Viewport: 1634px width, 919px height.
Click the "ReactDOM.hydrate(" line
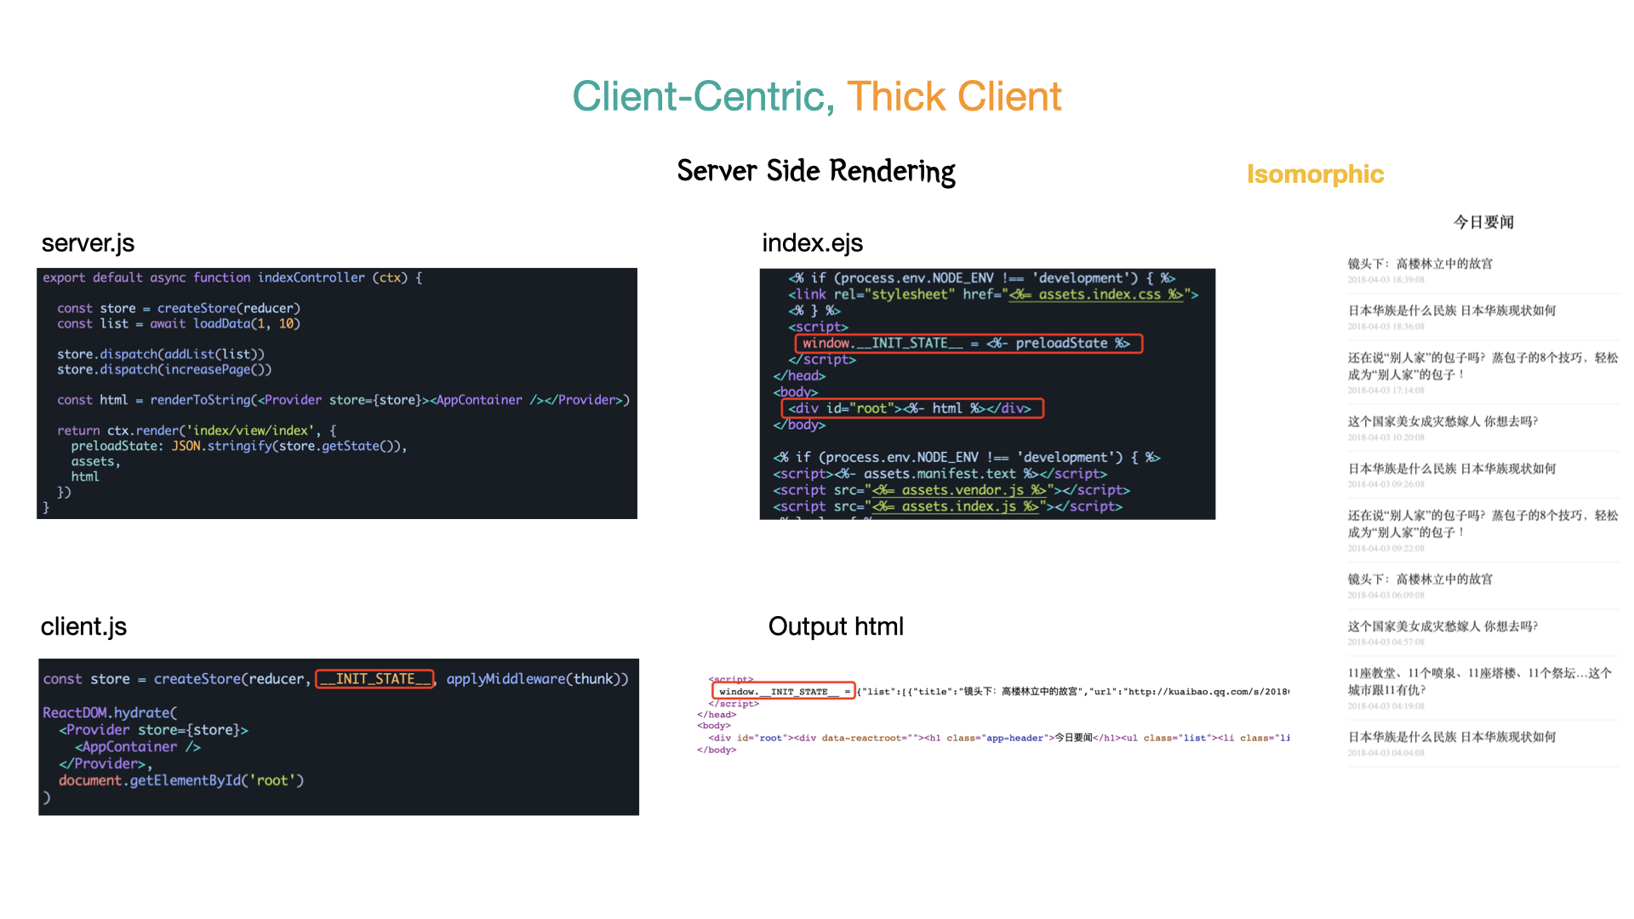(110, 713)
